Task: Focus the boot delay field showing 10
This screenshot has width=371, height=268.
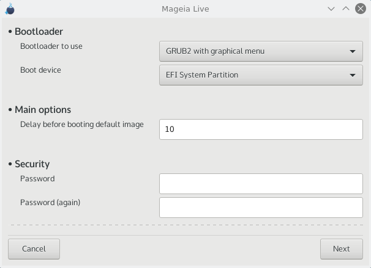Action: 261,129
